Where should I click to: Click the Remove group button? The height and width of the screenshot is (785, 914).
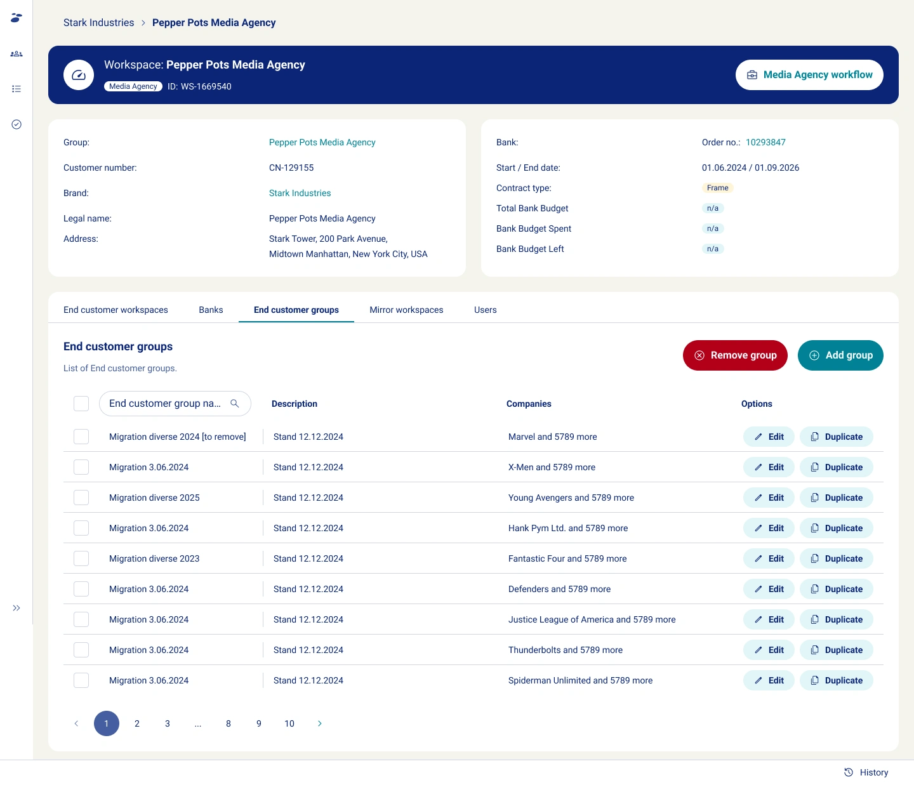pyautogui.click(x=735, y=355)
